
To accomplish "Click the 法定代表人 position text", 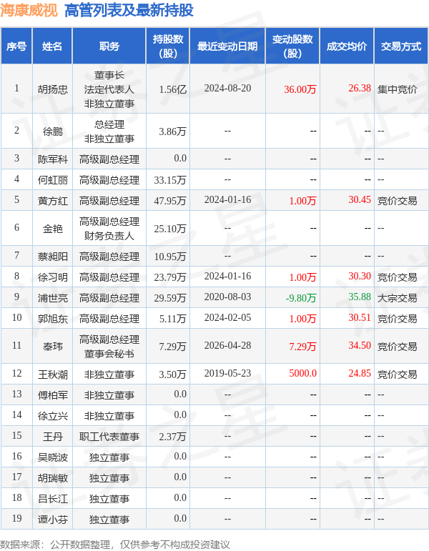I will click(x=109, y=89).
